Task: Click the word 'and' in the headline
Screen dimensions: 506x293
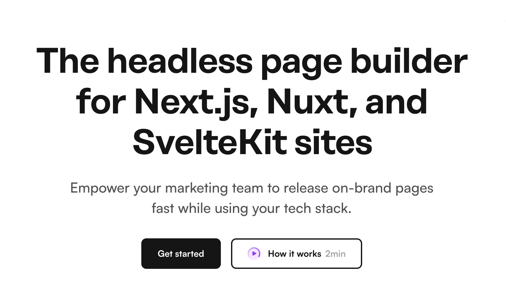Action: coord(397,102)
